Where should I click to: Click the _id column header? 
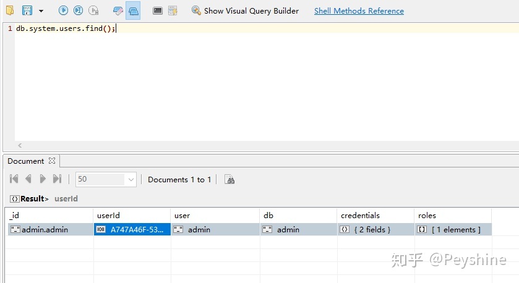coord(50,215)
